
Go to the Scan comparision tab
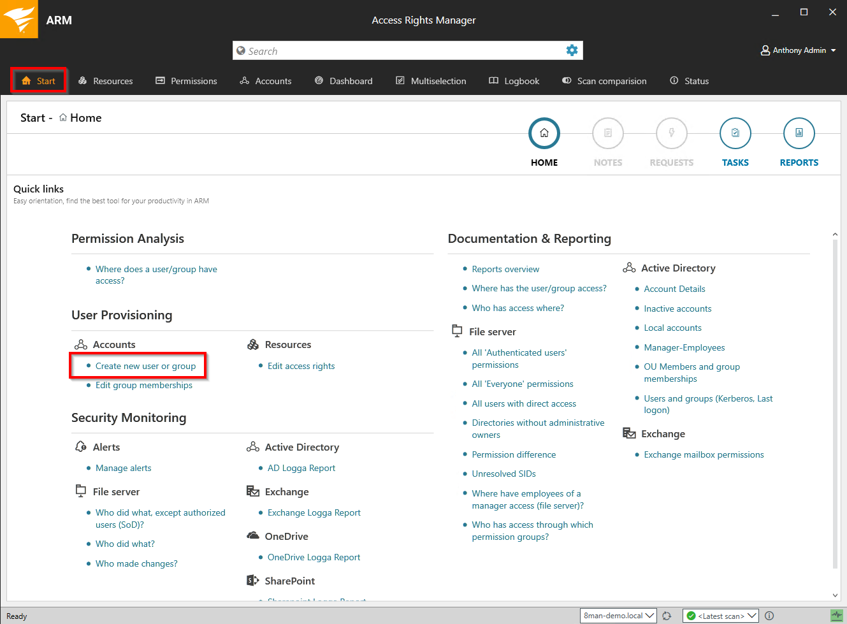click(604, 81)
